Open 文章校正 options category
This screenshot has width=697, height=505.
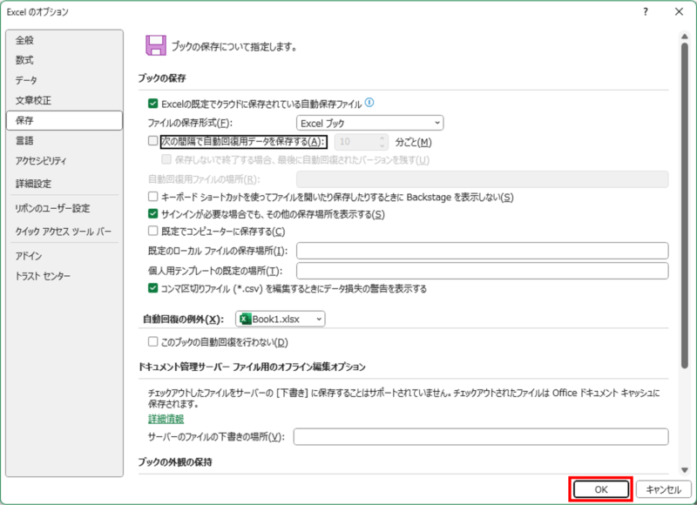64,100
